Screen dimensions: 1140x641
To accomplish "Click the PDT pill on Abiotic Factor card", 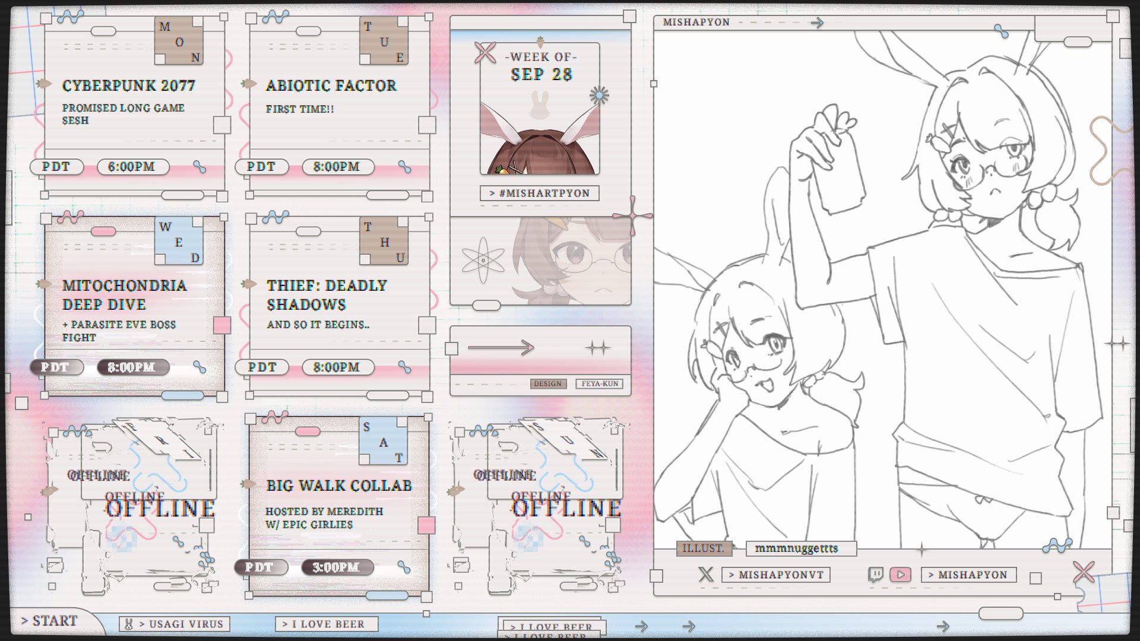I will pyautogui.click(x=262, y=167).
